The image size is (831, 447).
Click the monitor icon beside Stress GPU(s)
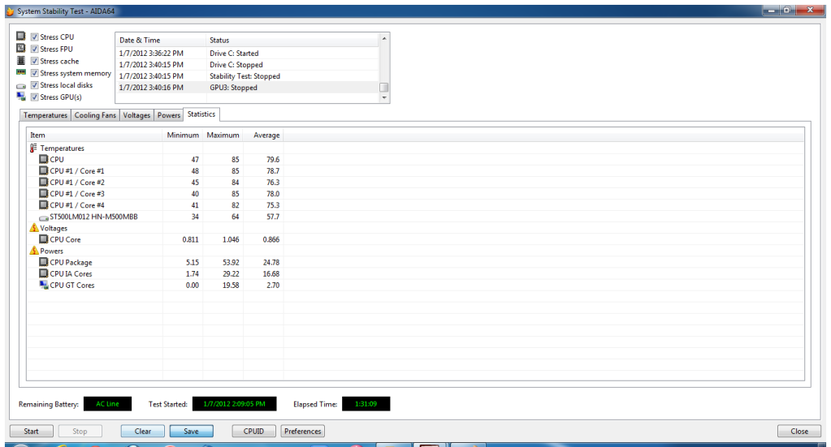click(x=20, y=97)
